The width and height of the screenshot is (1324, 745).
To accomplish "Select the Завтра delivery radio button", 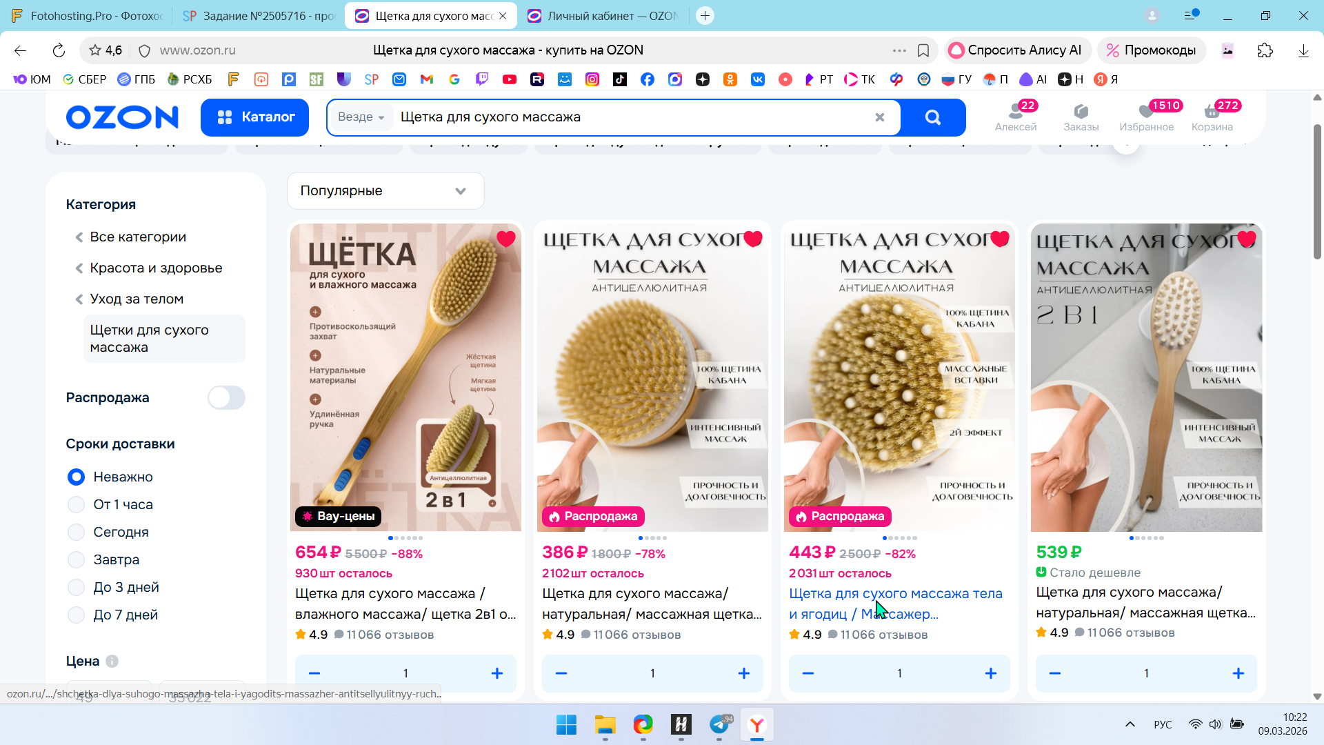I will (x=77, y=559).
